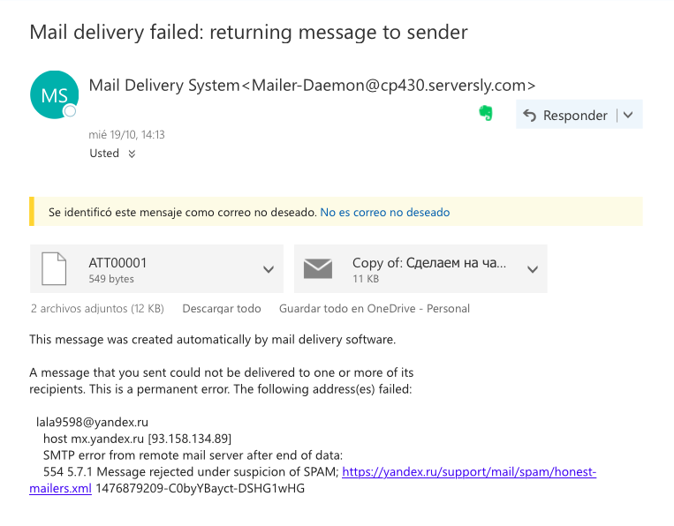Select the ATT00001 attachment name
The height and width of the screenshot is (526, 674).
pos(117,263)
